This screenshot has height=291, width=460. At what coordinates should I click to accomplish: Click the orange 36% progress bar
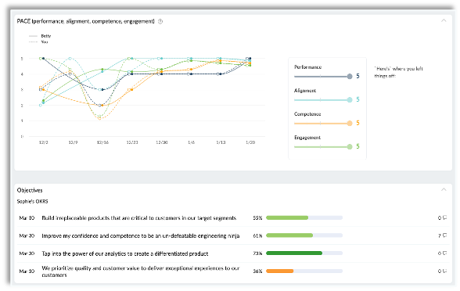tap(279, 271)
